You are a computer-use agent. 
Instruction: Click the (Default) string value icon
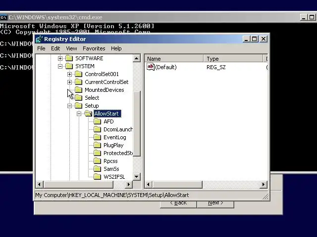coord(151,67)
